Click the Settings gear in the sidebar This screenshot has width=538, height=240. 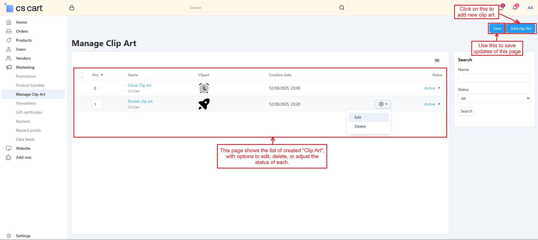pos(9,236)
